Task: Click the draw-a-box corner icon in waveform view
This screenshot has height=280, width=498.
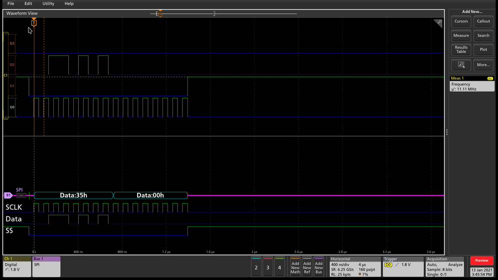Action: coord(438,23)
